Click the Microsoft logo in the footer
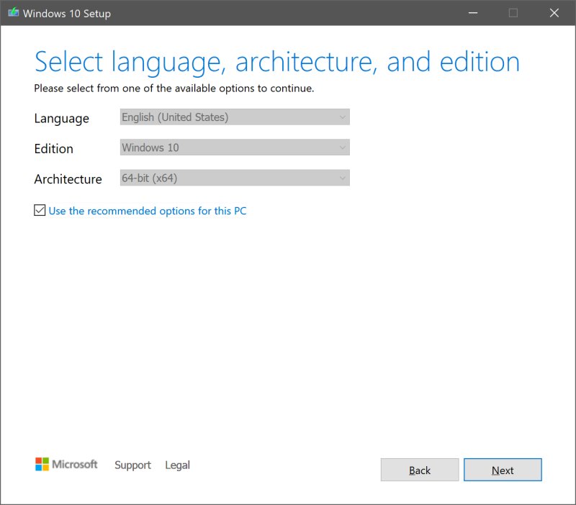The width and height of the screenshot is (576, 505). point(66,465)
